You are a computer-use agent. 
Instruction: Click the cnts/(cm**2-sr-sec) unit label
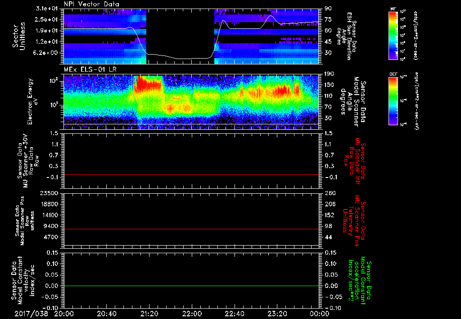(x=416, y=35)
